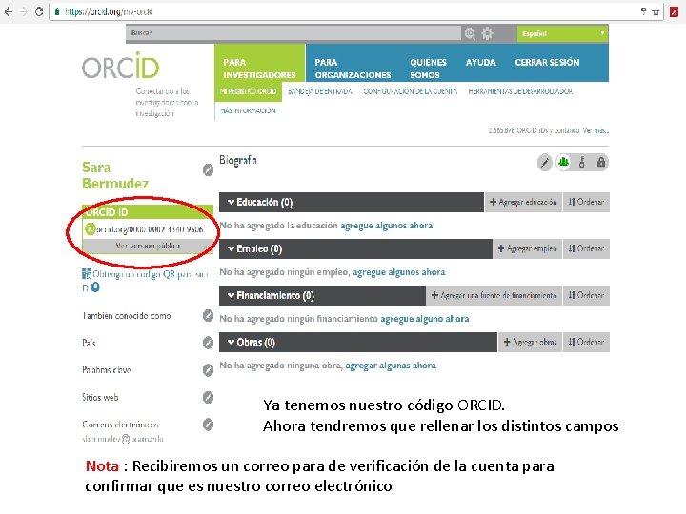Viewport: 686px width, 514px height.
Task: Follow 'agregue algunos ahora' education link
Action: [x=386, y=226]
